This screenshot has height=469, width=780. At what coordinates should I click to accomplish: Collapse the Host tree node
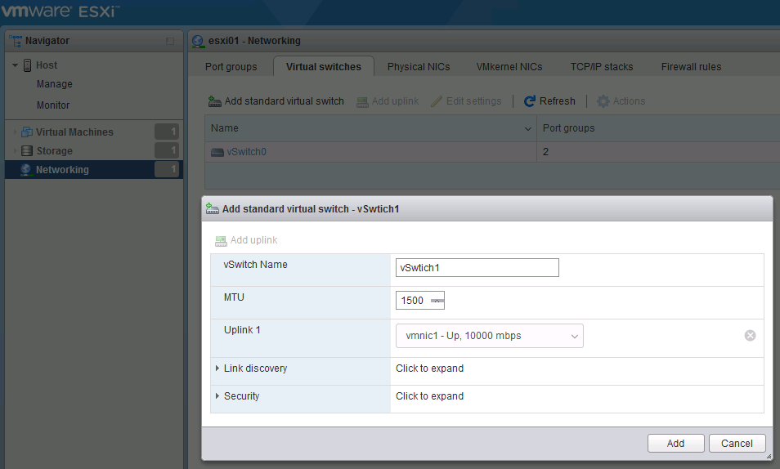(16, 65)
